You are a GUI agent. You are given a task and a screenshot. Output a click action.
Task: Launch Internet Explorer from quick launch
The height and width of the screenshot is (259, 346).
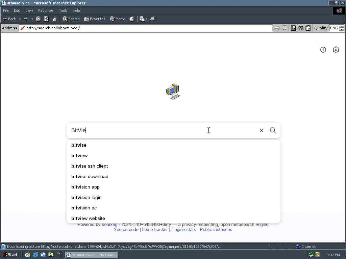(35, 255)
